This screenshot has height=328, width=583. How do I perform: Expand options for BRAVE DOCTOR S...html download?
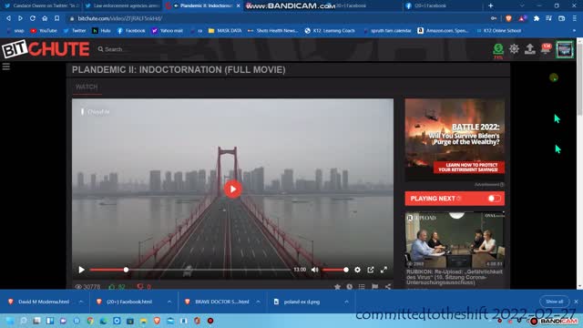coord(258,302)
